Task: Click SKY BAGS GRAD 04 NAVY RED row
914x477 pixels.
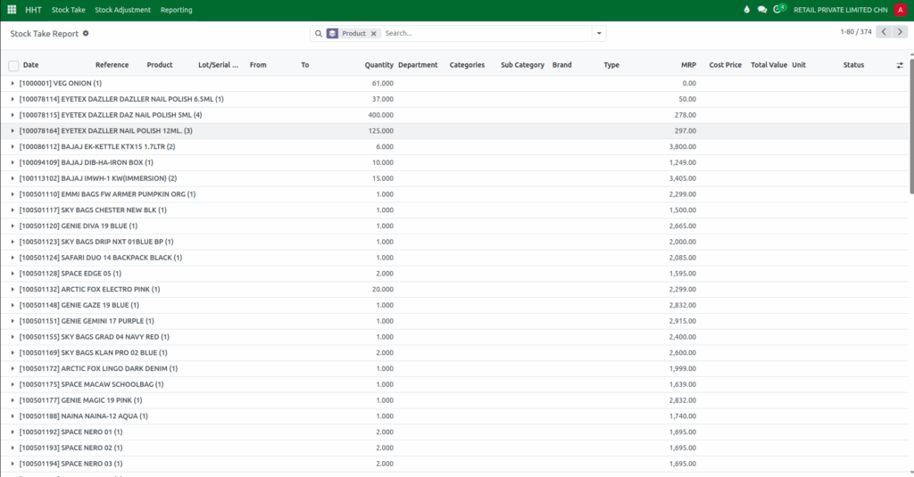Action: (454, 337)
